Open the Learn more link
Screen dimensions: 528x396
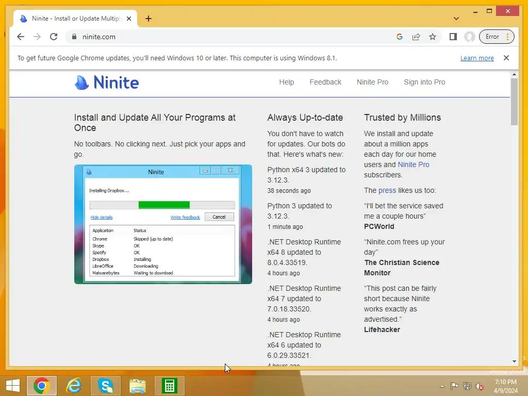[x=477, y=58]
